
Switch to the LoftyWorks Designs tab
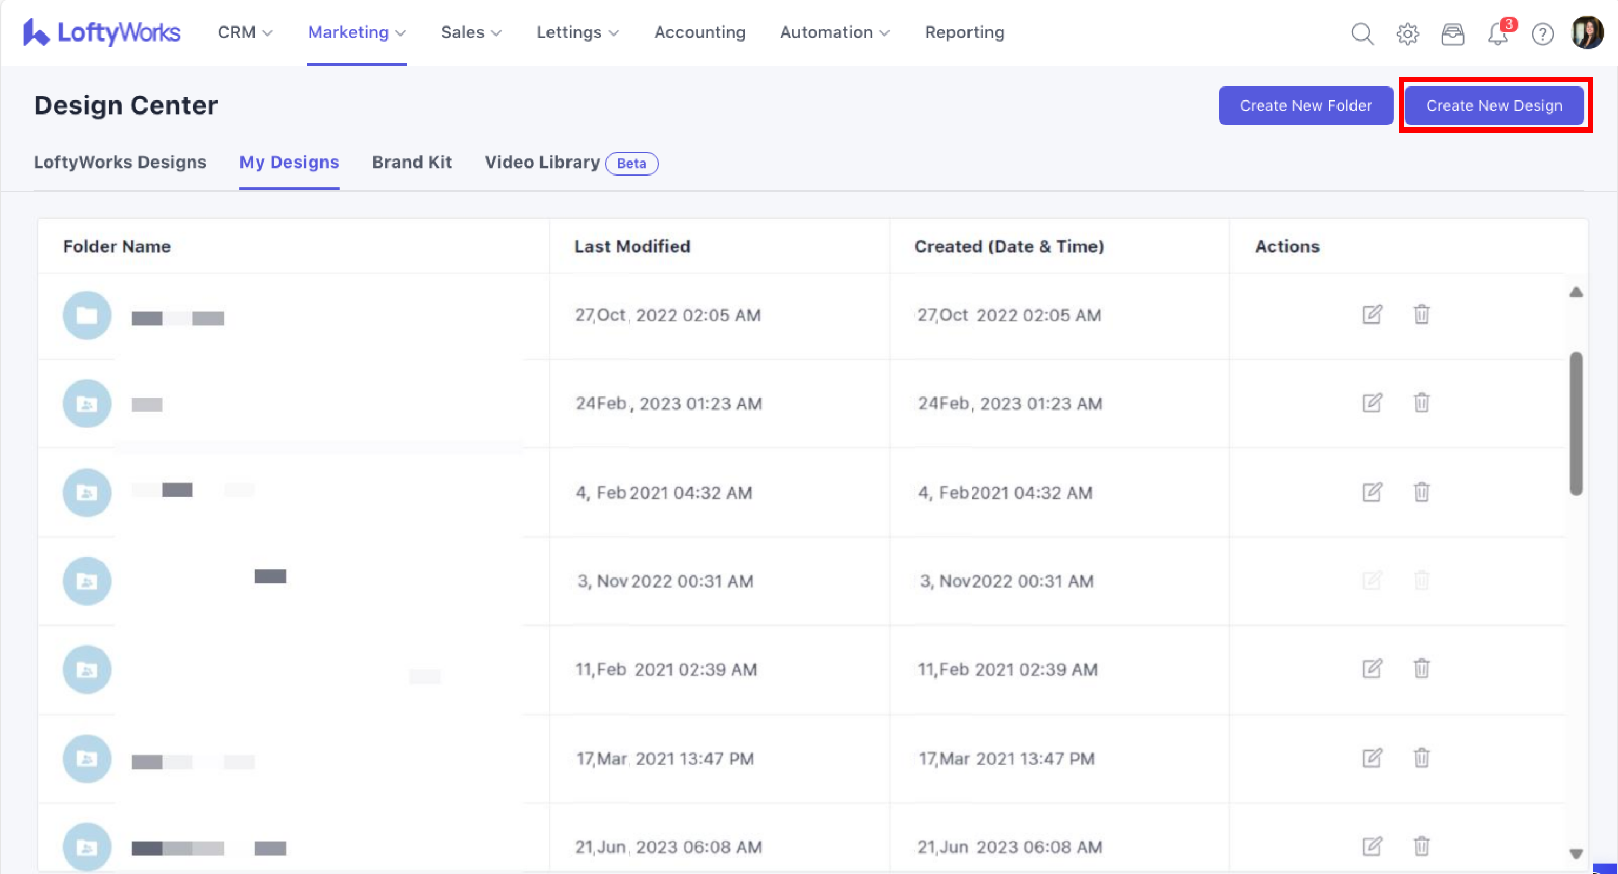point(120,162)
